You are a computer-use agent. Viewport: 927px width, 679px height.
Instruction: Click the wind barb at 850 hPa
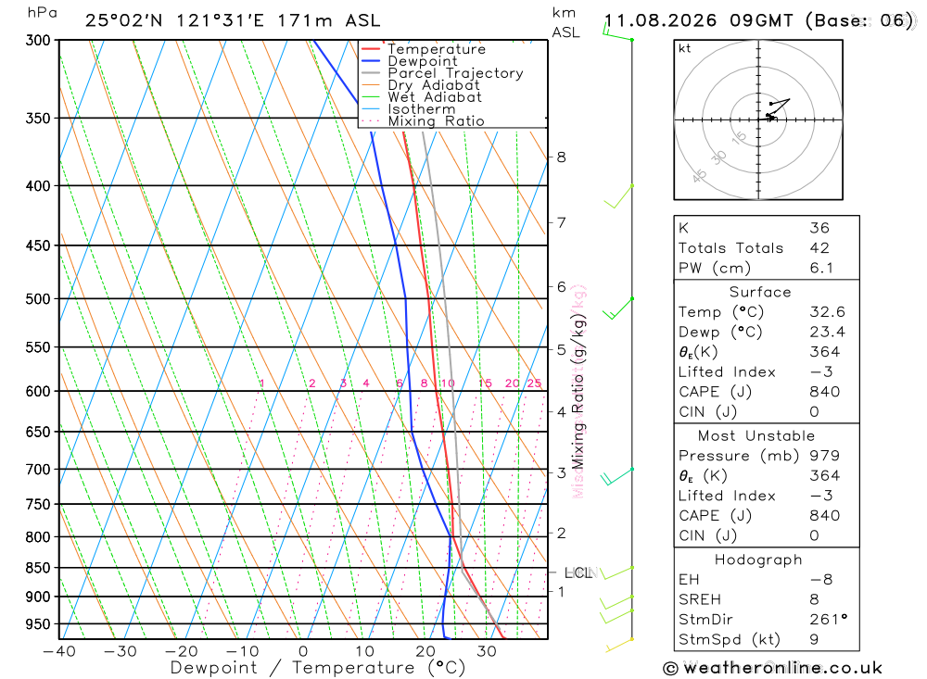(617, 572)
